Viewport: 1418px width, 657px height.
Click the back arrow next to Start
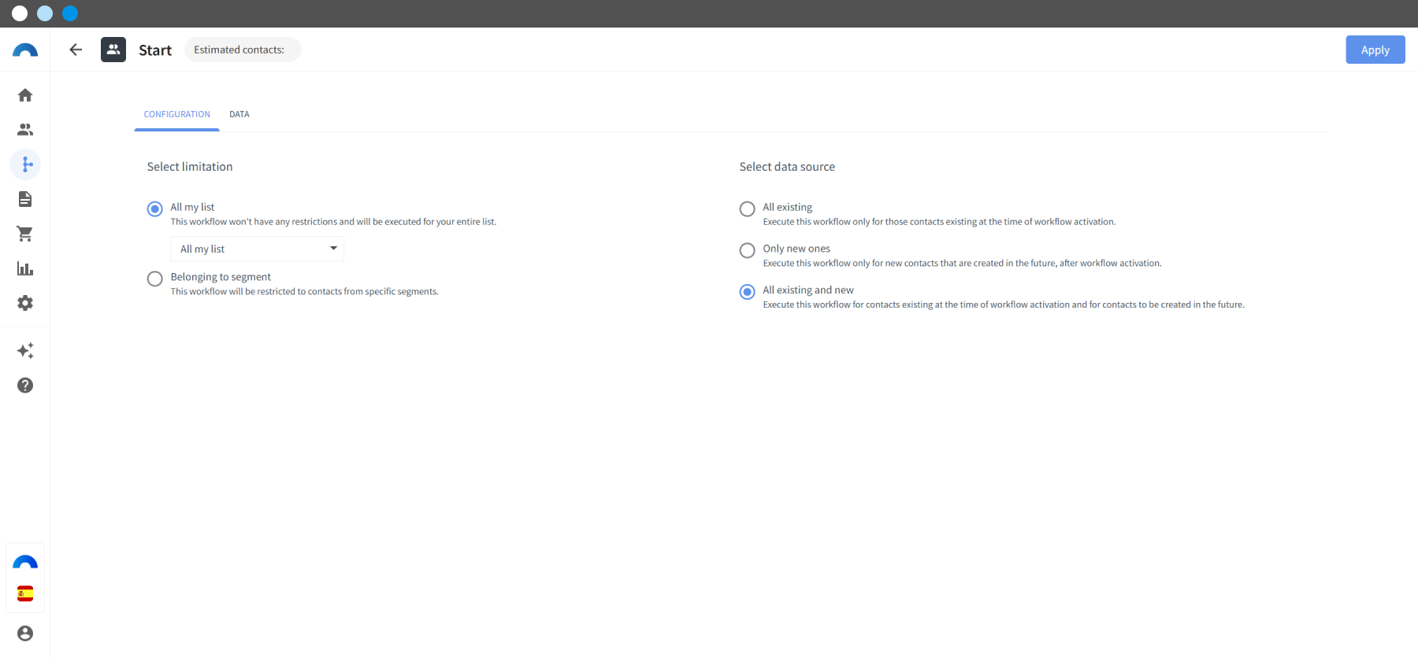(76, 50)
